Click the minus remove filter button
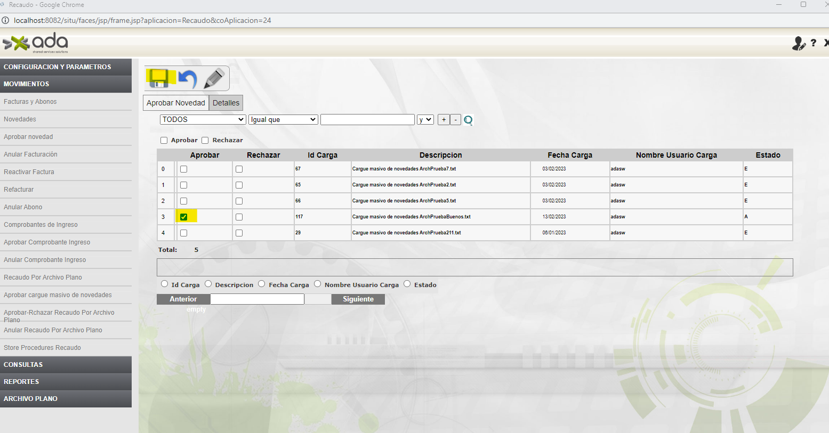The image size is (829, 433). (455, 120)
